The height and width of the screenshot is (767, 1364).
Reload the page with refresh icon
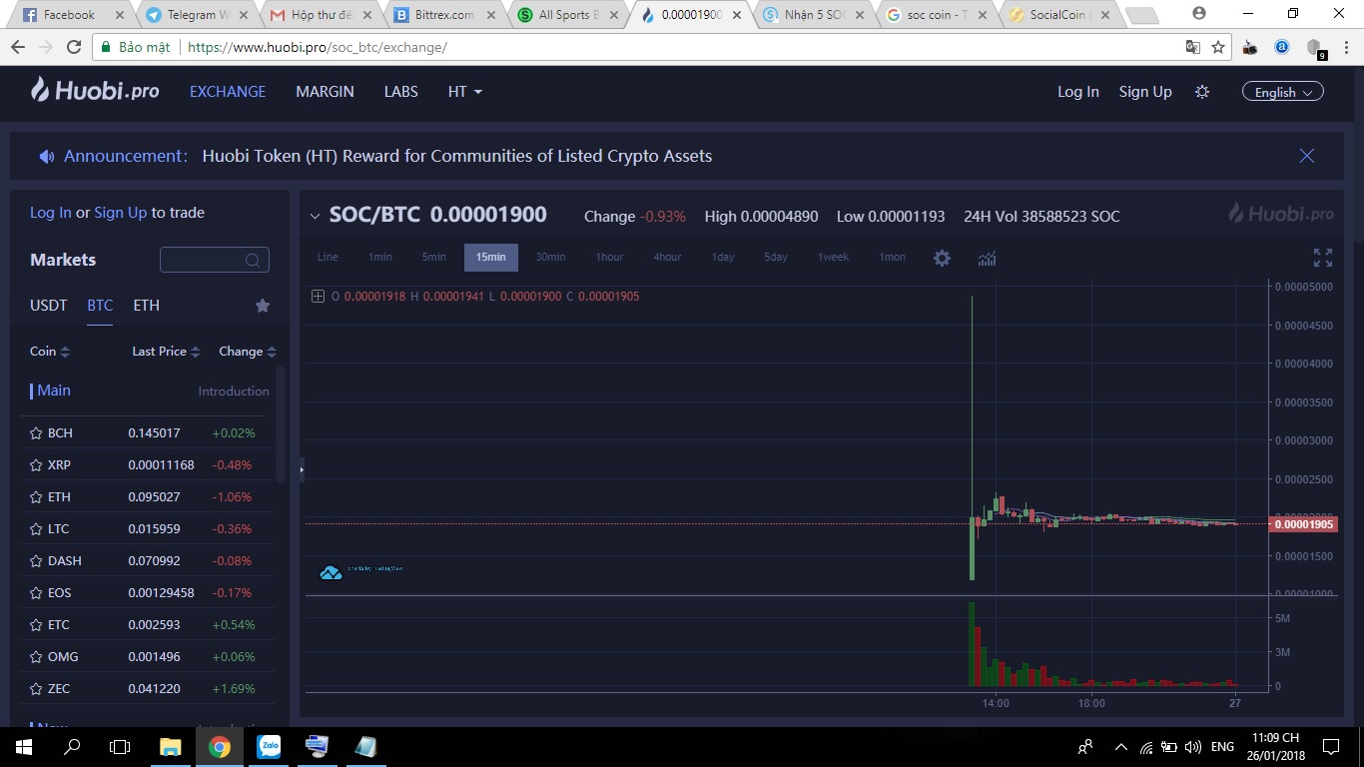point(73,47)
